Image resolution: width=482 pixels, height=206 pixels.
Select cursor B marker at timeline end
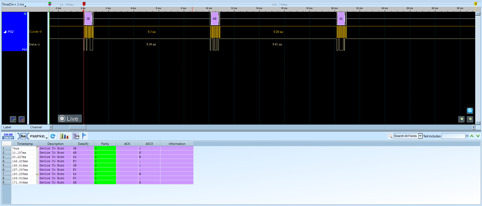click(475, 4)
